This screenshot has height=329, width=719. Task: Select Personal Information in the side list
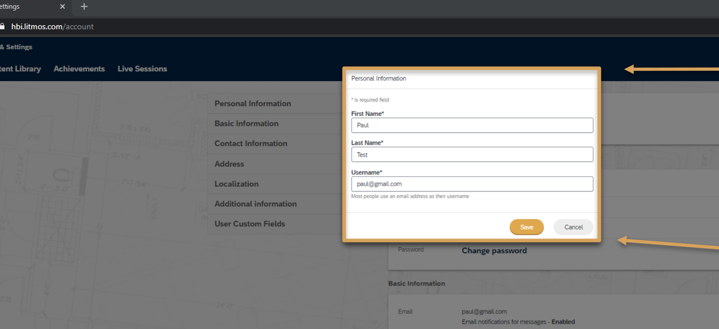[253, 103]
